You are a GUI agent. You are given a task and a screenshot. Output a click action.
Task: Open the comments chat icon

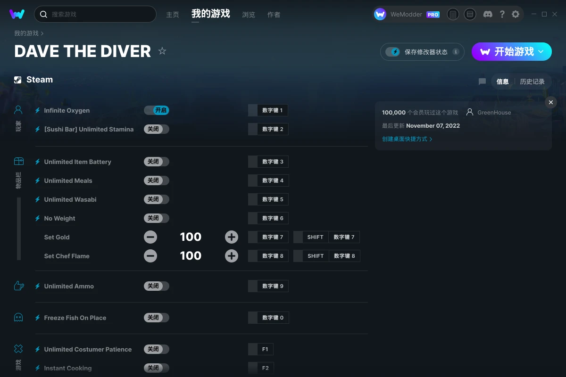(482, 82)
